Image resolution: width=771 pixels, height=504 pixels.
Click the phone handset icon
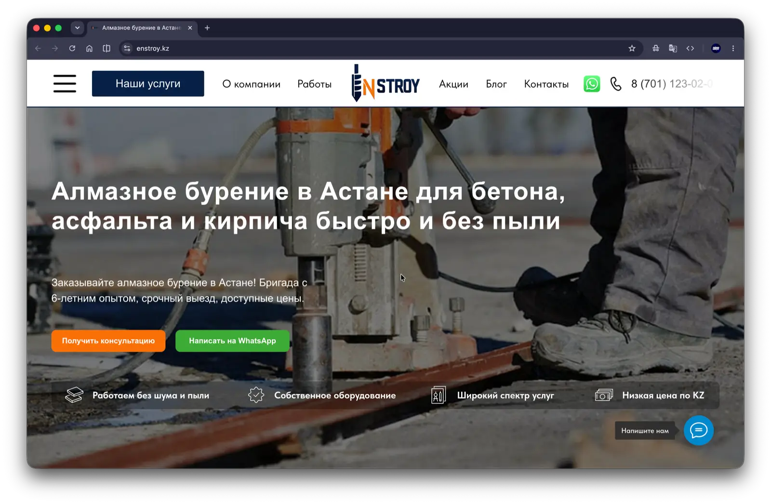(616, 84)
